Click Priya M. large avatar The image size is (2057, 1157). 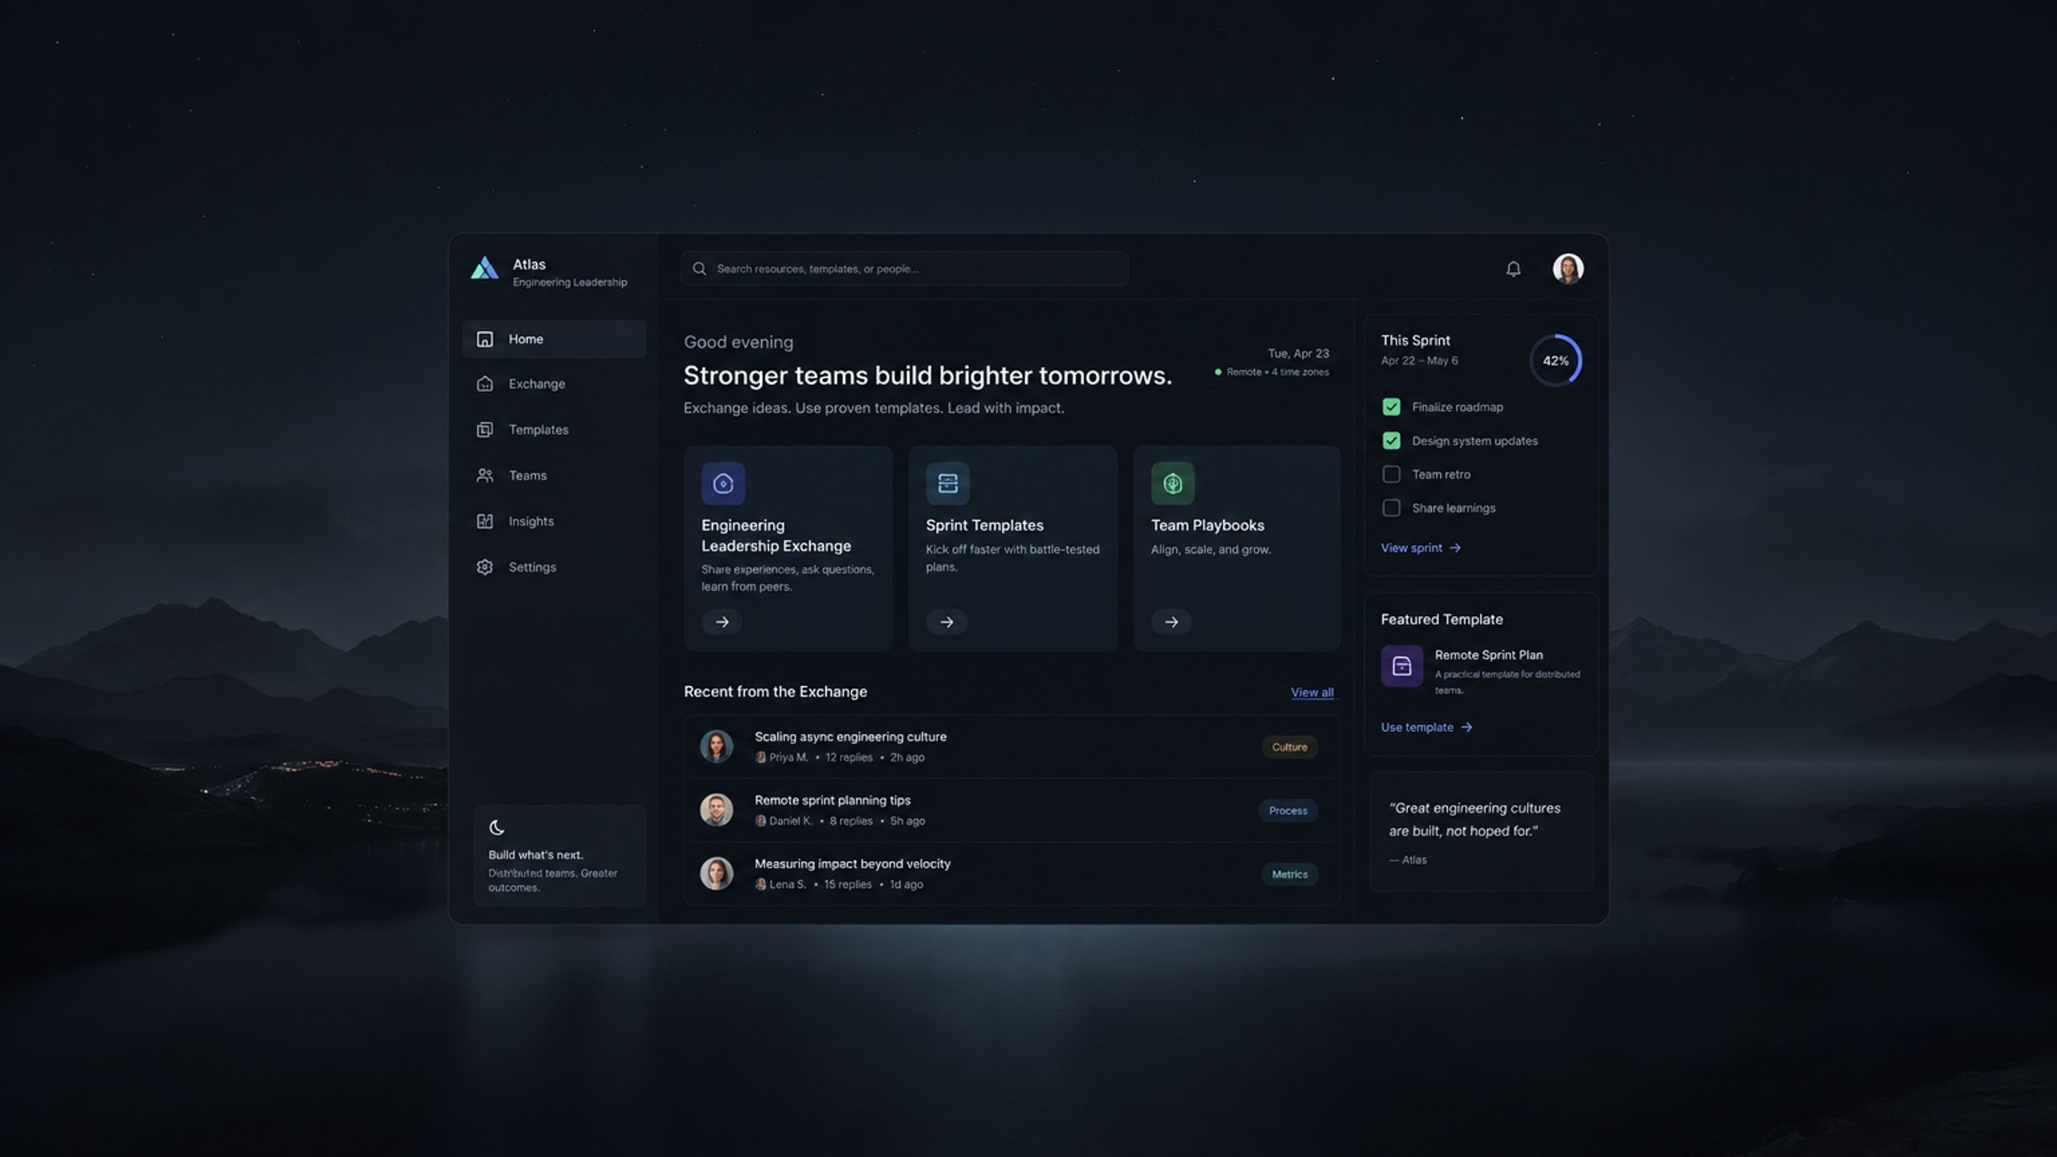716,746
